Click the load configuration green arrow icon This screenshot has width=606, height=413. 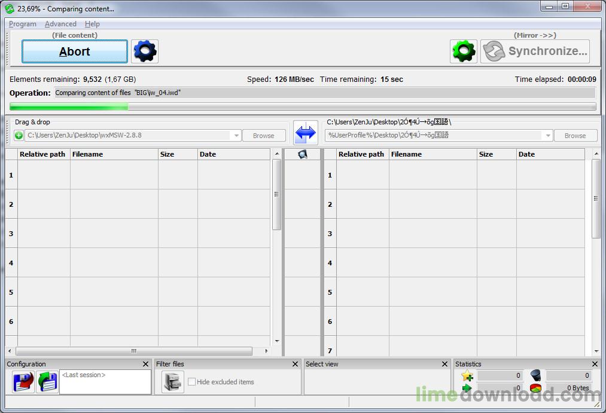pos(47,382)
